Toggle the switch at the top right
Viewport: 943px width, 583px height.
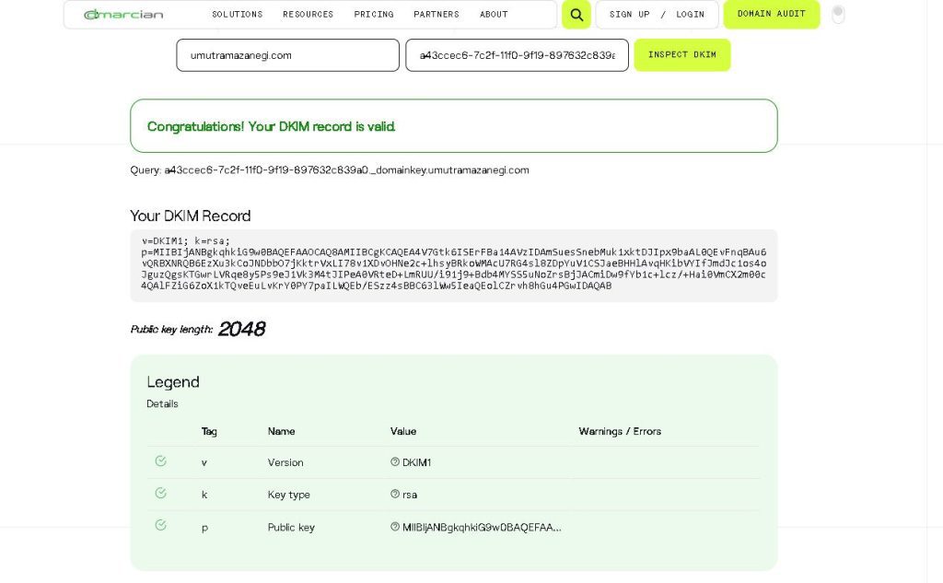pyautogui.click(x=838, y=14)
